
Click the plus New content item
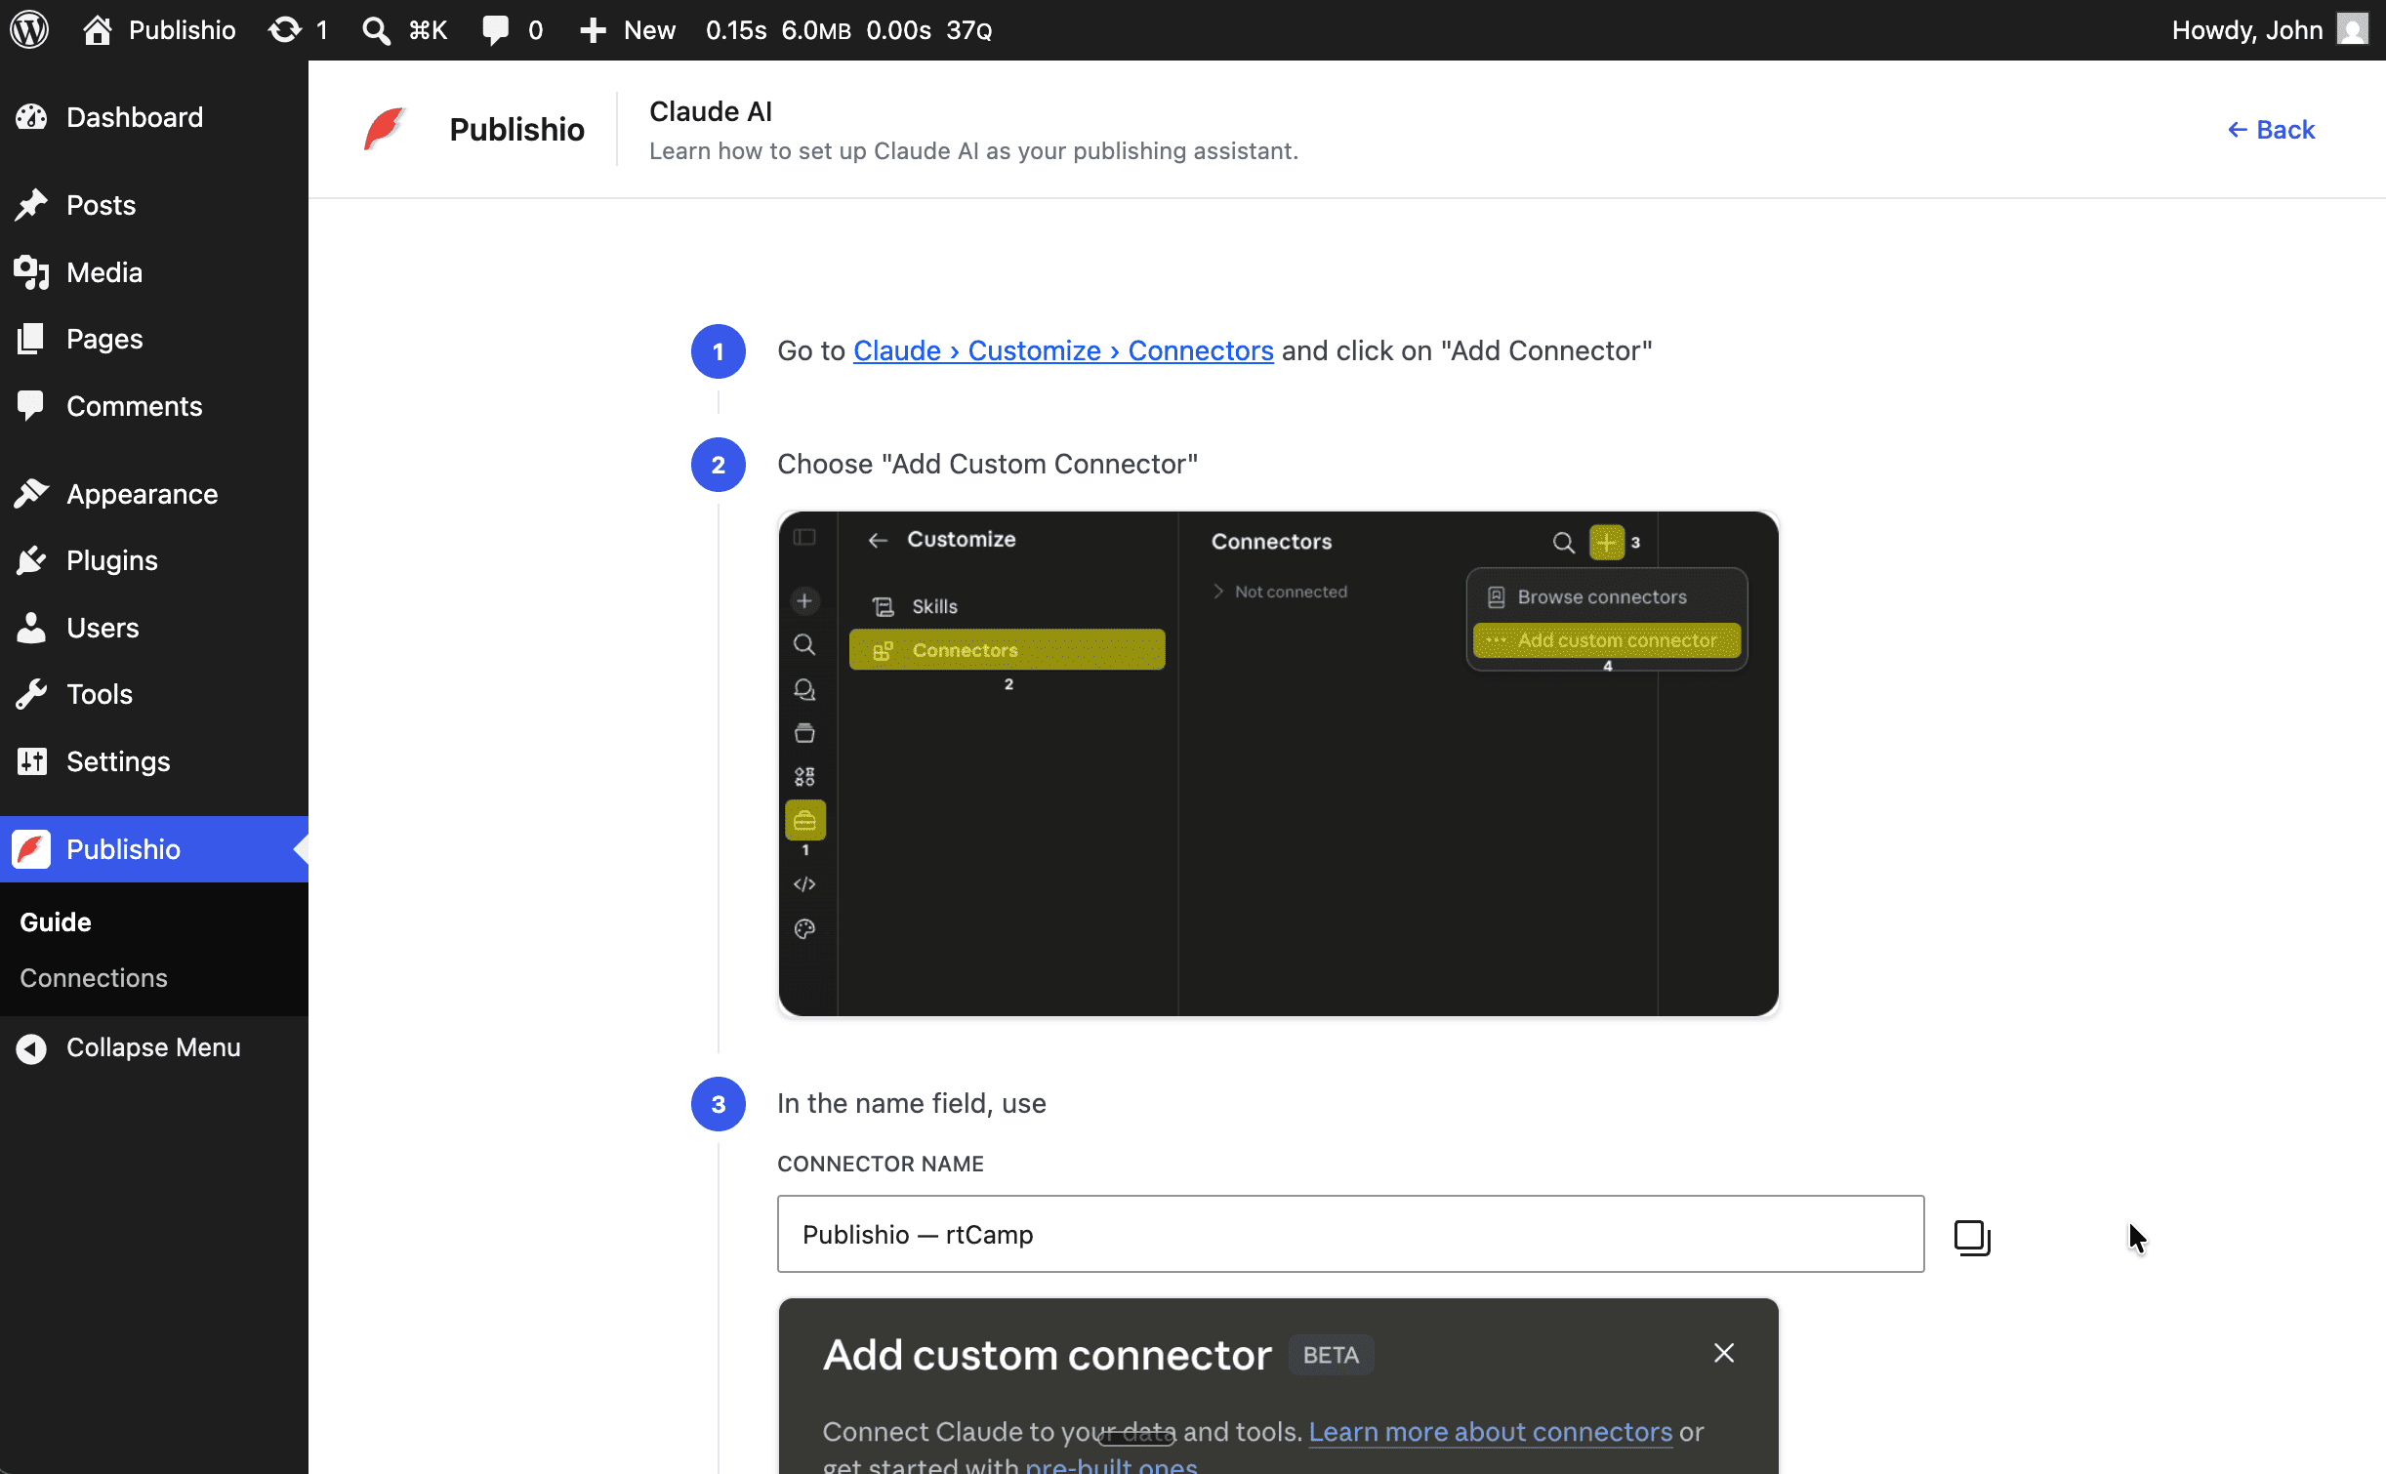[x=627, y=30]
